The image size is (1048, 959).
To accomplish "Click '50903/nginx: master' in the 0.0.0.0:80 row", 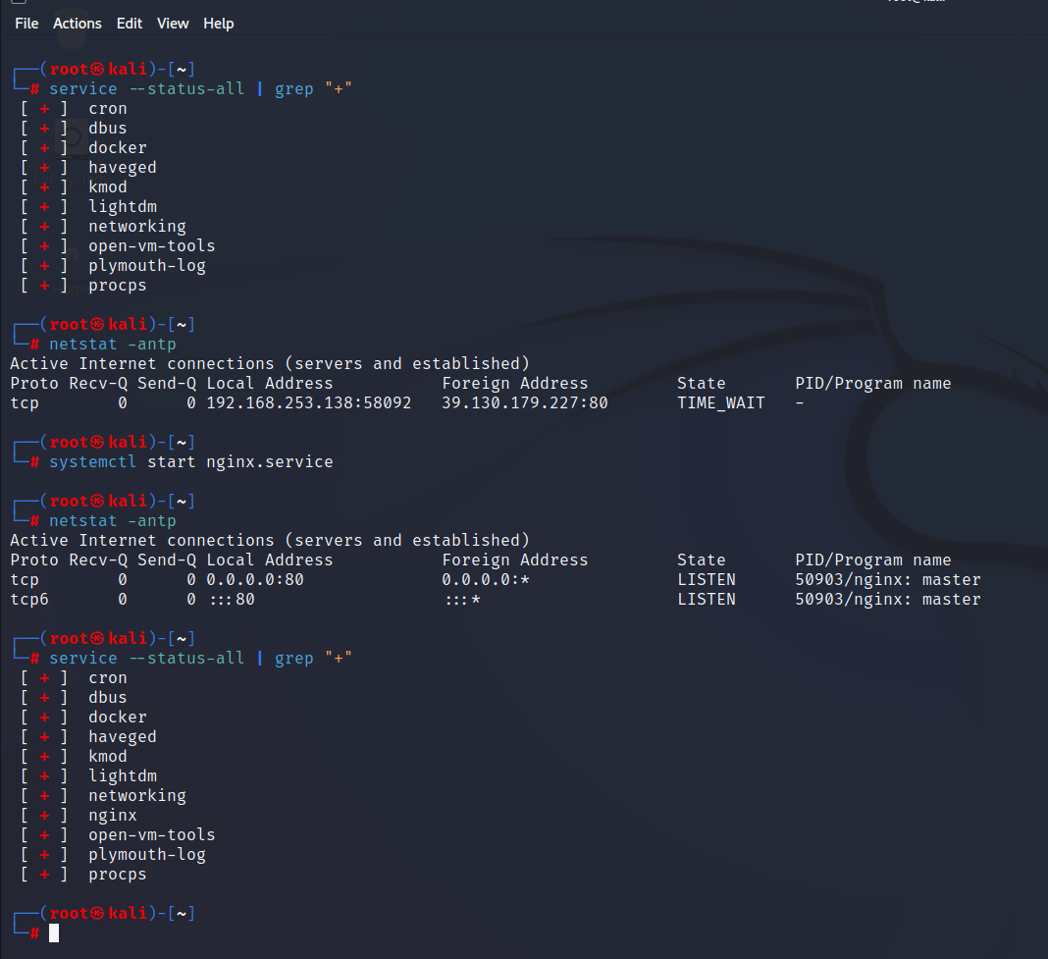I will click(x=888, y=580).
